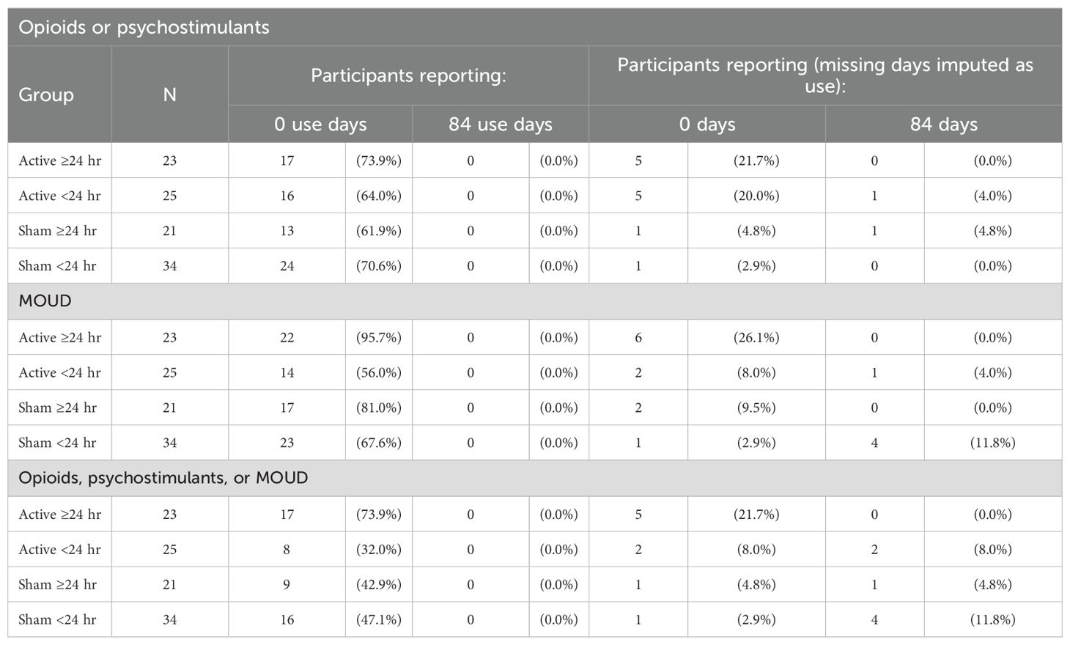The image size is (1070, 645).
Task: Select the "0 use days" subheader
Action: 320,124
